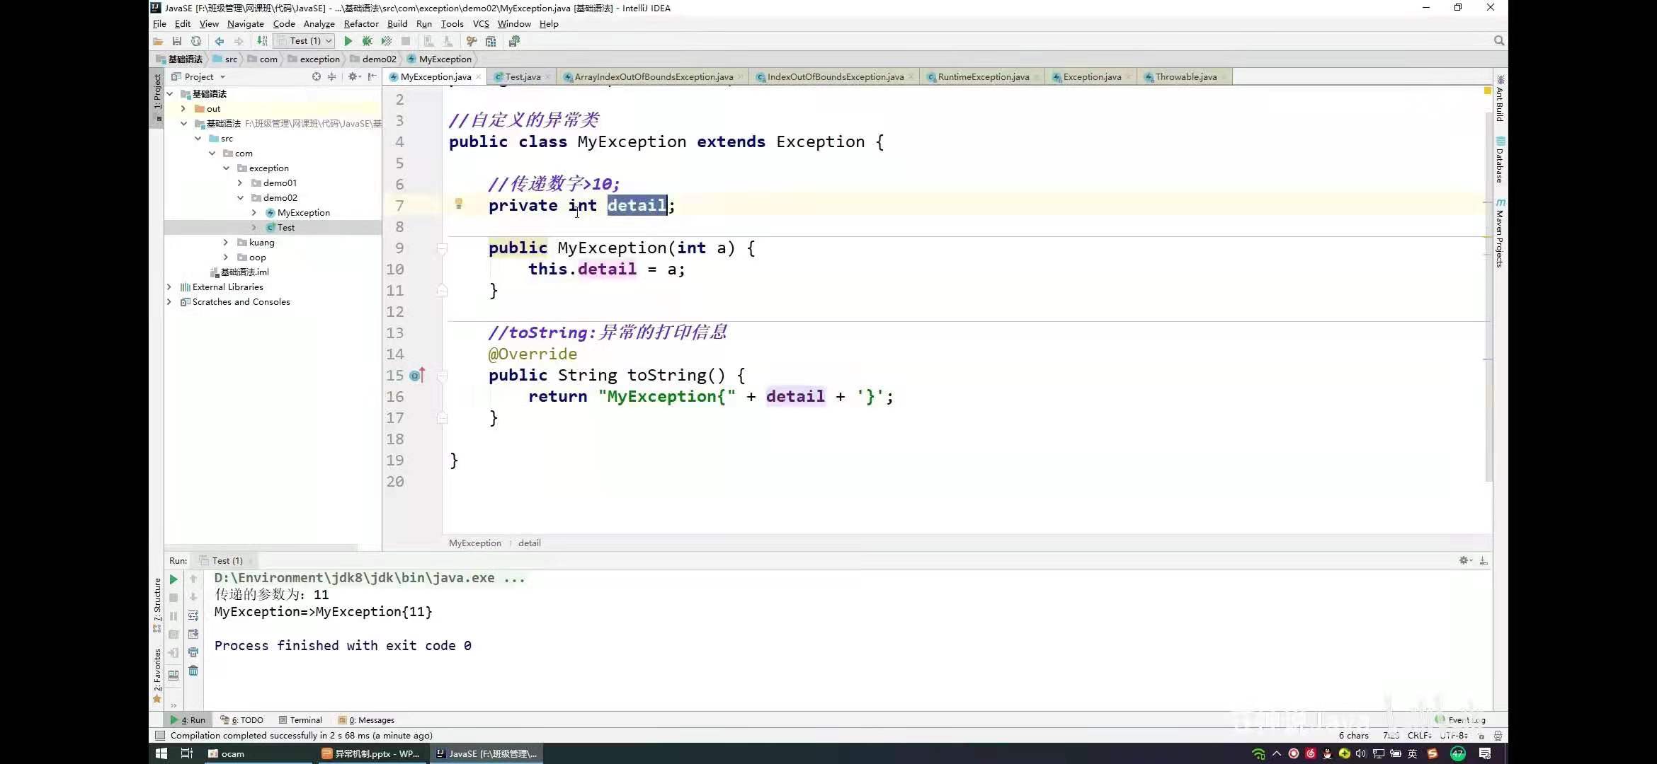Toggle the 1: Project tool window stripe

pyautogui.click(x=157, y=92)
